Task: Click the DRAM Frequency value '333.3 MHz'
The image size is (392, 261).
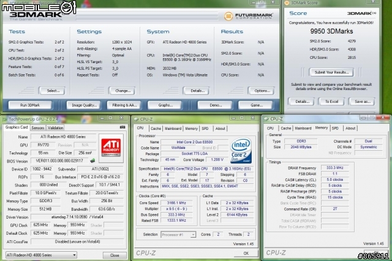Action: pyautogui.click(x=335, y=168)
